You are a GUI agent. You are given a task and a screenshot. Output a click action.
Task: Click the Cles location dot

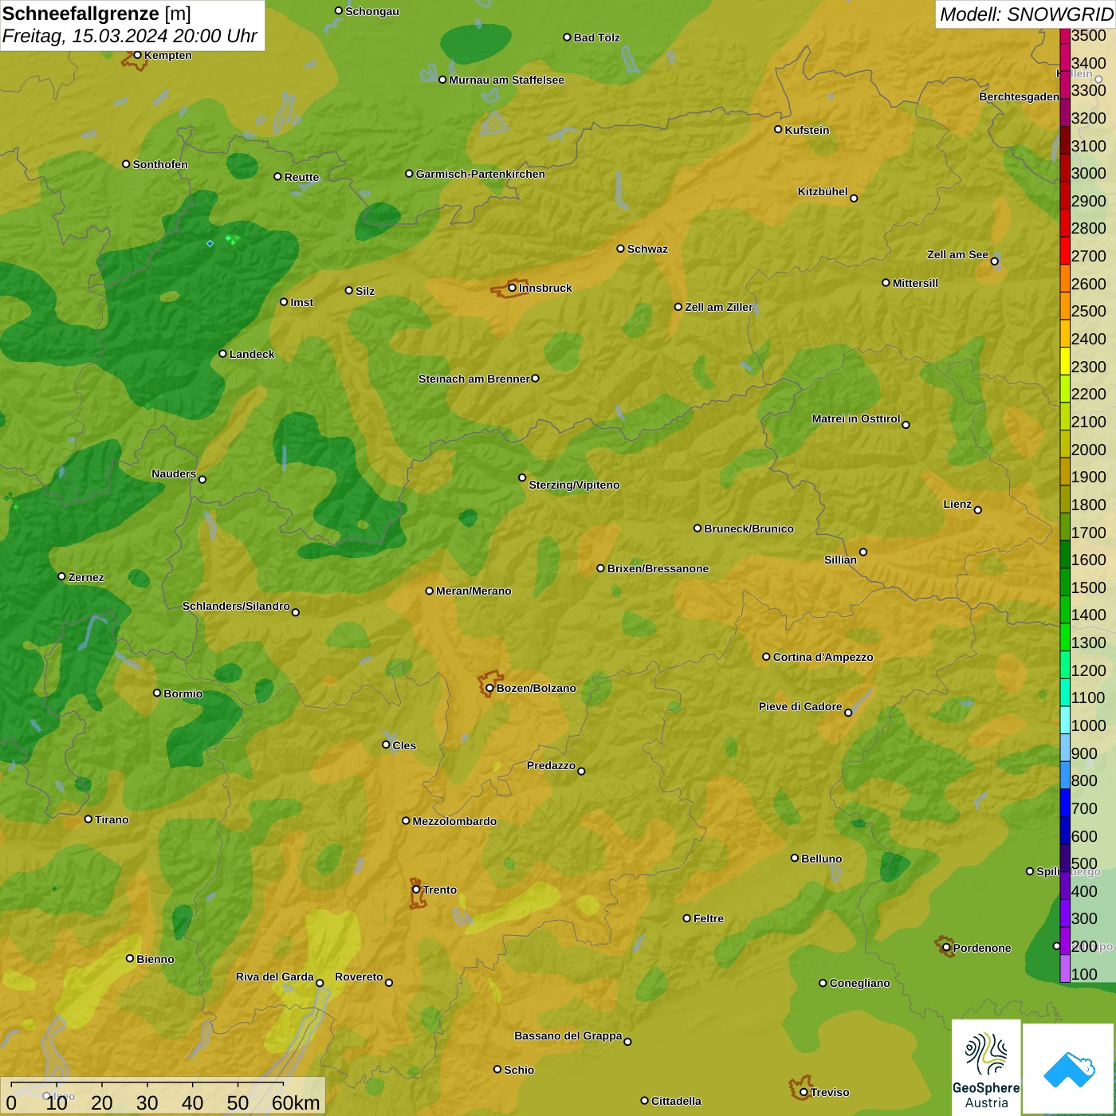pyautogui.click(x=386, y=745)
